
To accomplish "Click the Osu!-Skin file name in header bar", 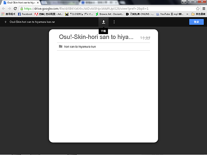I will point(32,22).
